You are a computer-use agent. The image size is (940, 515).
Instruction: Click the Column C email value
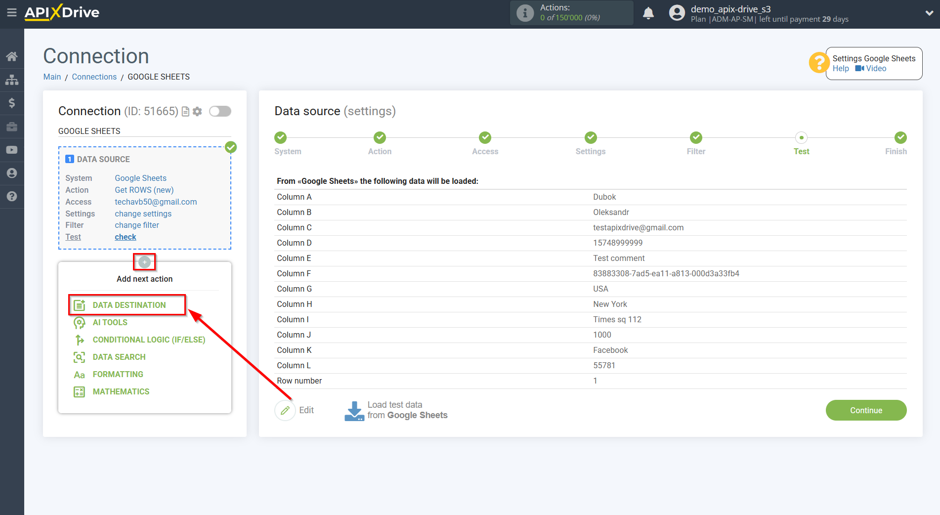[x=638, y=227]
